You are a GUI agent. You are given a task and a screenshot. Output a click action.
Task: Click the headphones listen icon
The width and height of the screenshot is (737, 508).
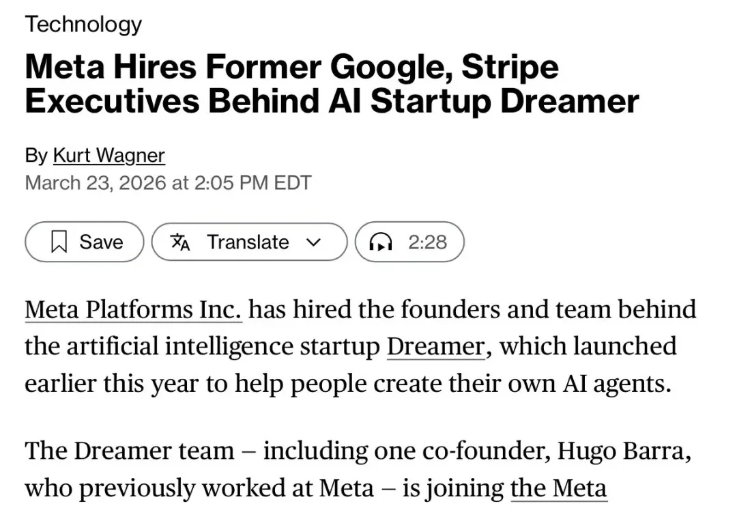[380, 242]
